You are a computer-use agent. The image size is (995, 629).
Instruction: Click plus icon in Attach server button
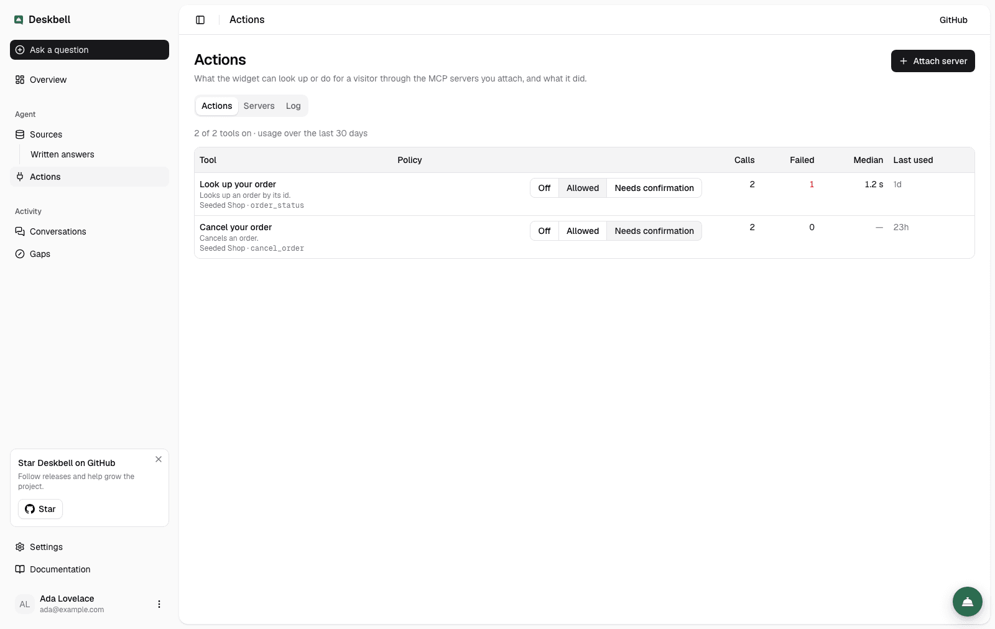904,61
